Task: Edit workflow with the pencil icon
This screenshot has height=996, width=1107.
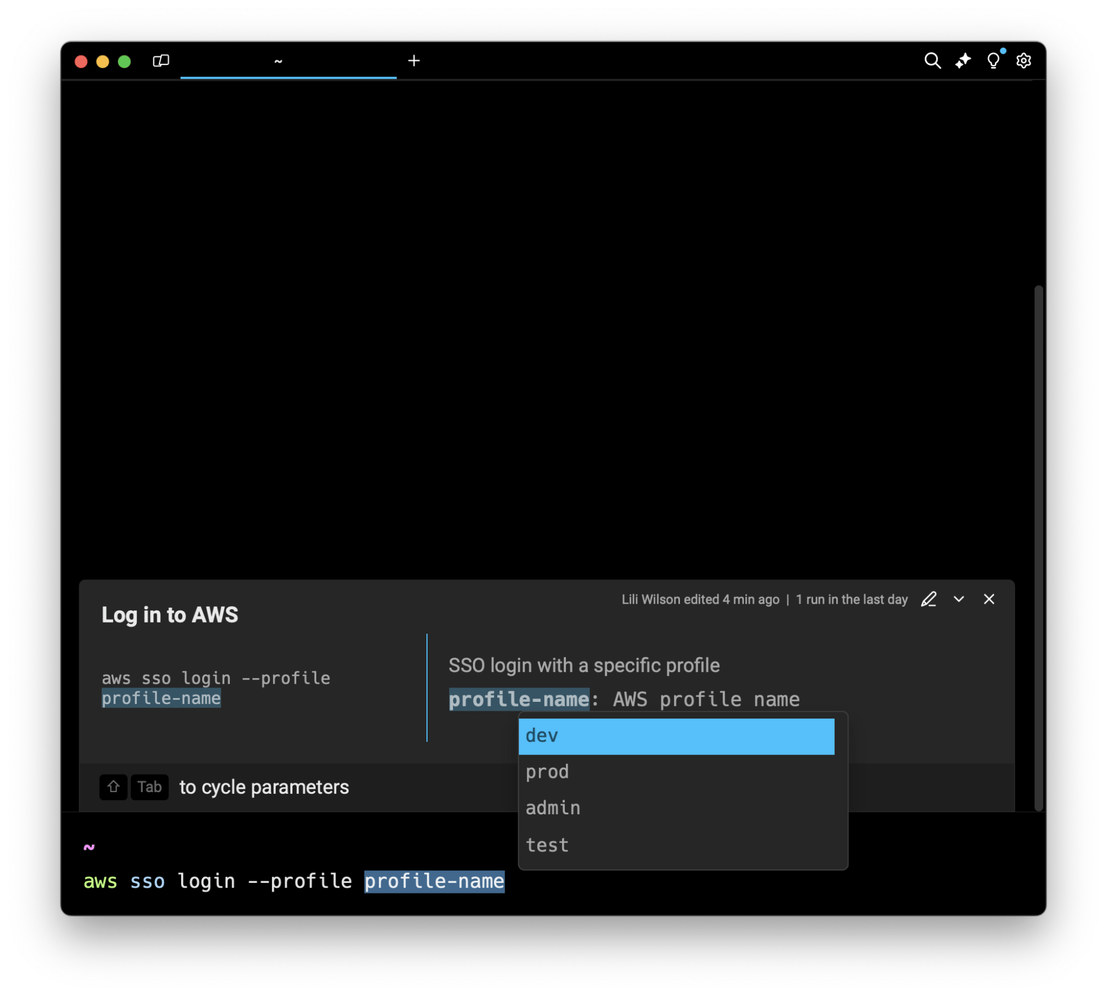Action: click(x=929, y=599)
